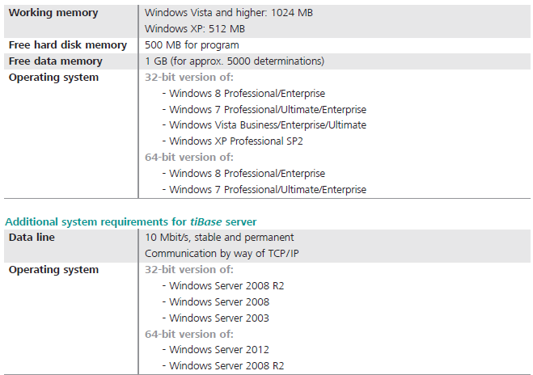Select Windows XP Professional SP2 entry
The image size is (533, 375).
233,141
